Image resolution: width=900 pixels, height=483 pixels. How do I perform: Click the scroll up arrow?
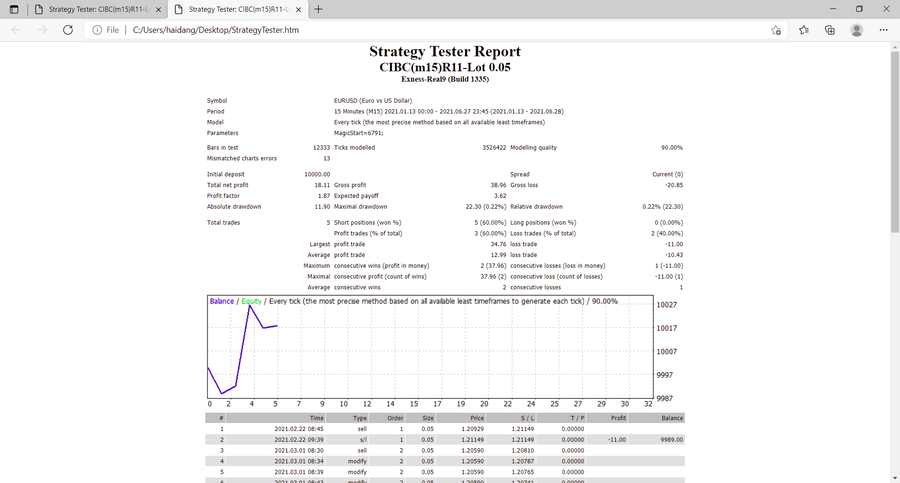895,47
